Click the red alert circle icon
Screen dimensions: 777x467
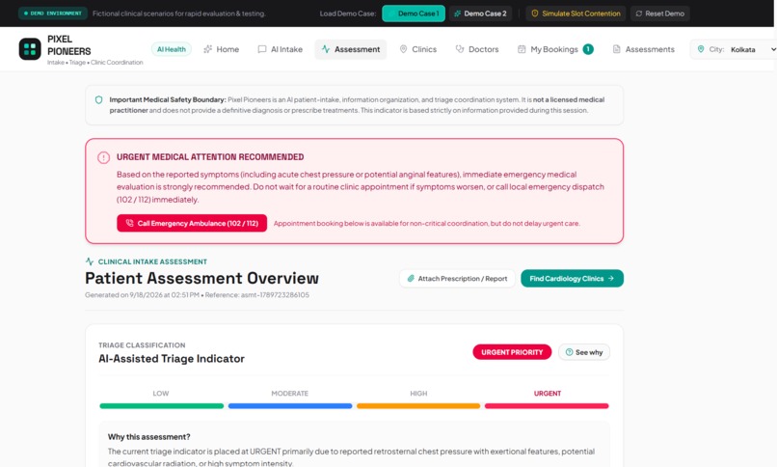(x=103, y=157)
